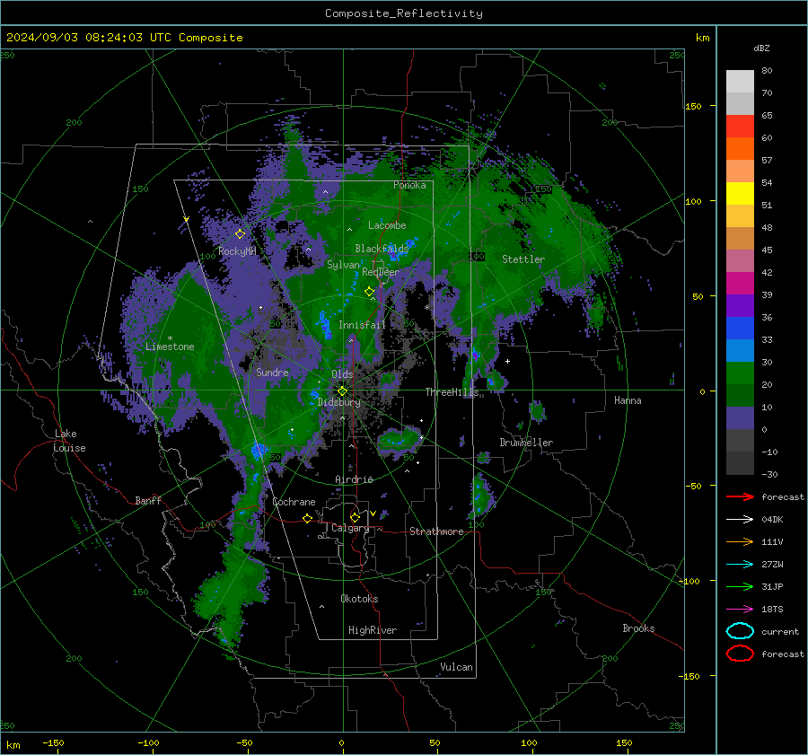Click the yellow radar-site diamond above Didsbury
This screenshot has width=808, height=755.
(342, 391)
